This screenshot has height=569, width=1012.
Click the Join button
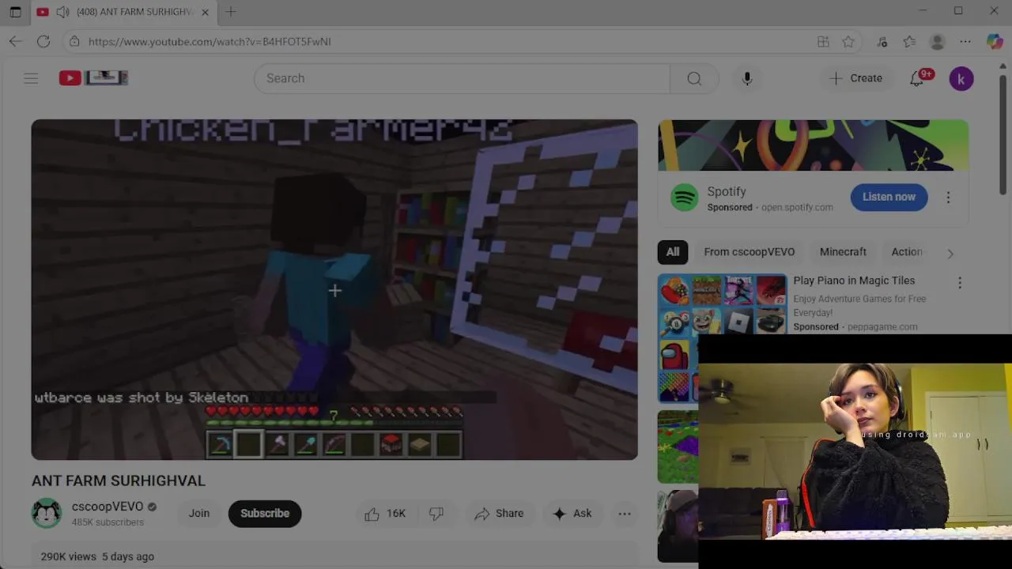[x=199, y=514]
